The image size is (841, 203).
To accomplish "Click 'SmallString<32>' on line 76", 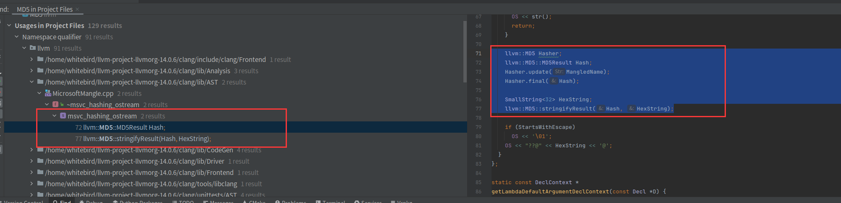I will tap(530, 99).
